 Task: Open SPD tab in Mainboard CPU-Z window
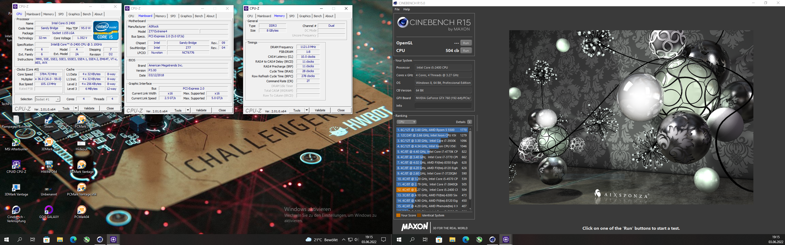(173, 16)
